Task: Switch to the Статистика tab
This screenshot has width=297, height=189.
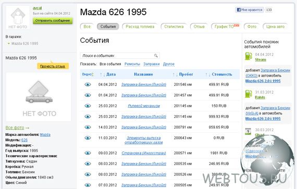Action: (174, 27)
